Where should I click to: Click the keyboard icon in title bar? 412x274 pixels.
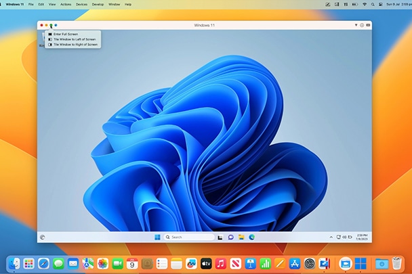[x=368, y=25]
